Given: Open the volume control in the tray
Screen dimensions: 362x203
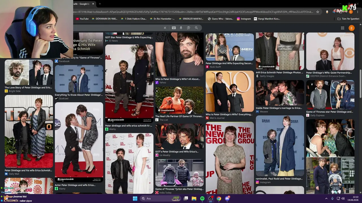Looking at the screenshot, I should [343, 198].
